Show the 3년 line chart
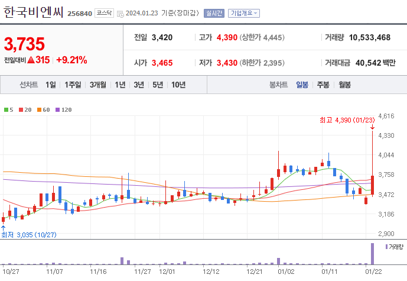Screen dimensions: 407x281 pyautogui.click(x=139, y=85)
